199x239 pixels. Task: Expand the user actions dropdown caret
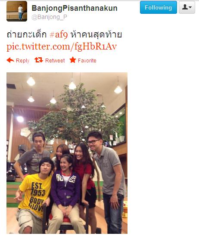(x=190, y=7)
